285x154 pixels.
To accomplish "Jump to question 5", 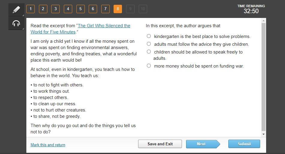I will coord(80,9).
